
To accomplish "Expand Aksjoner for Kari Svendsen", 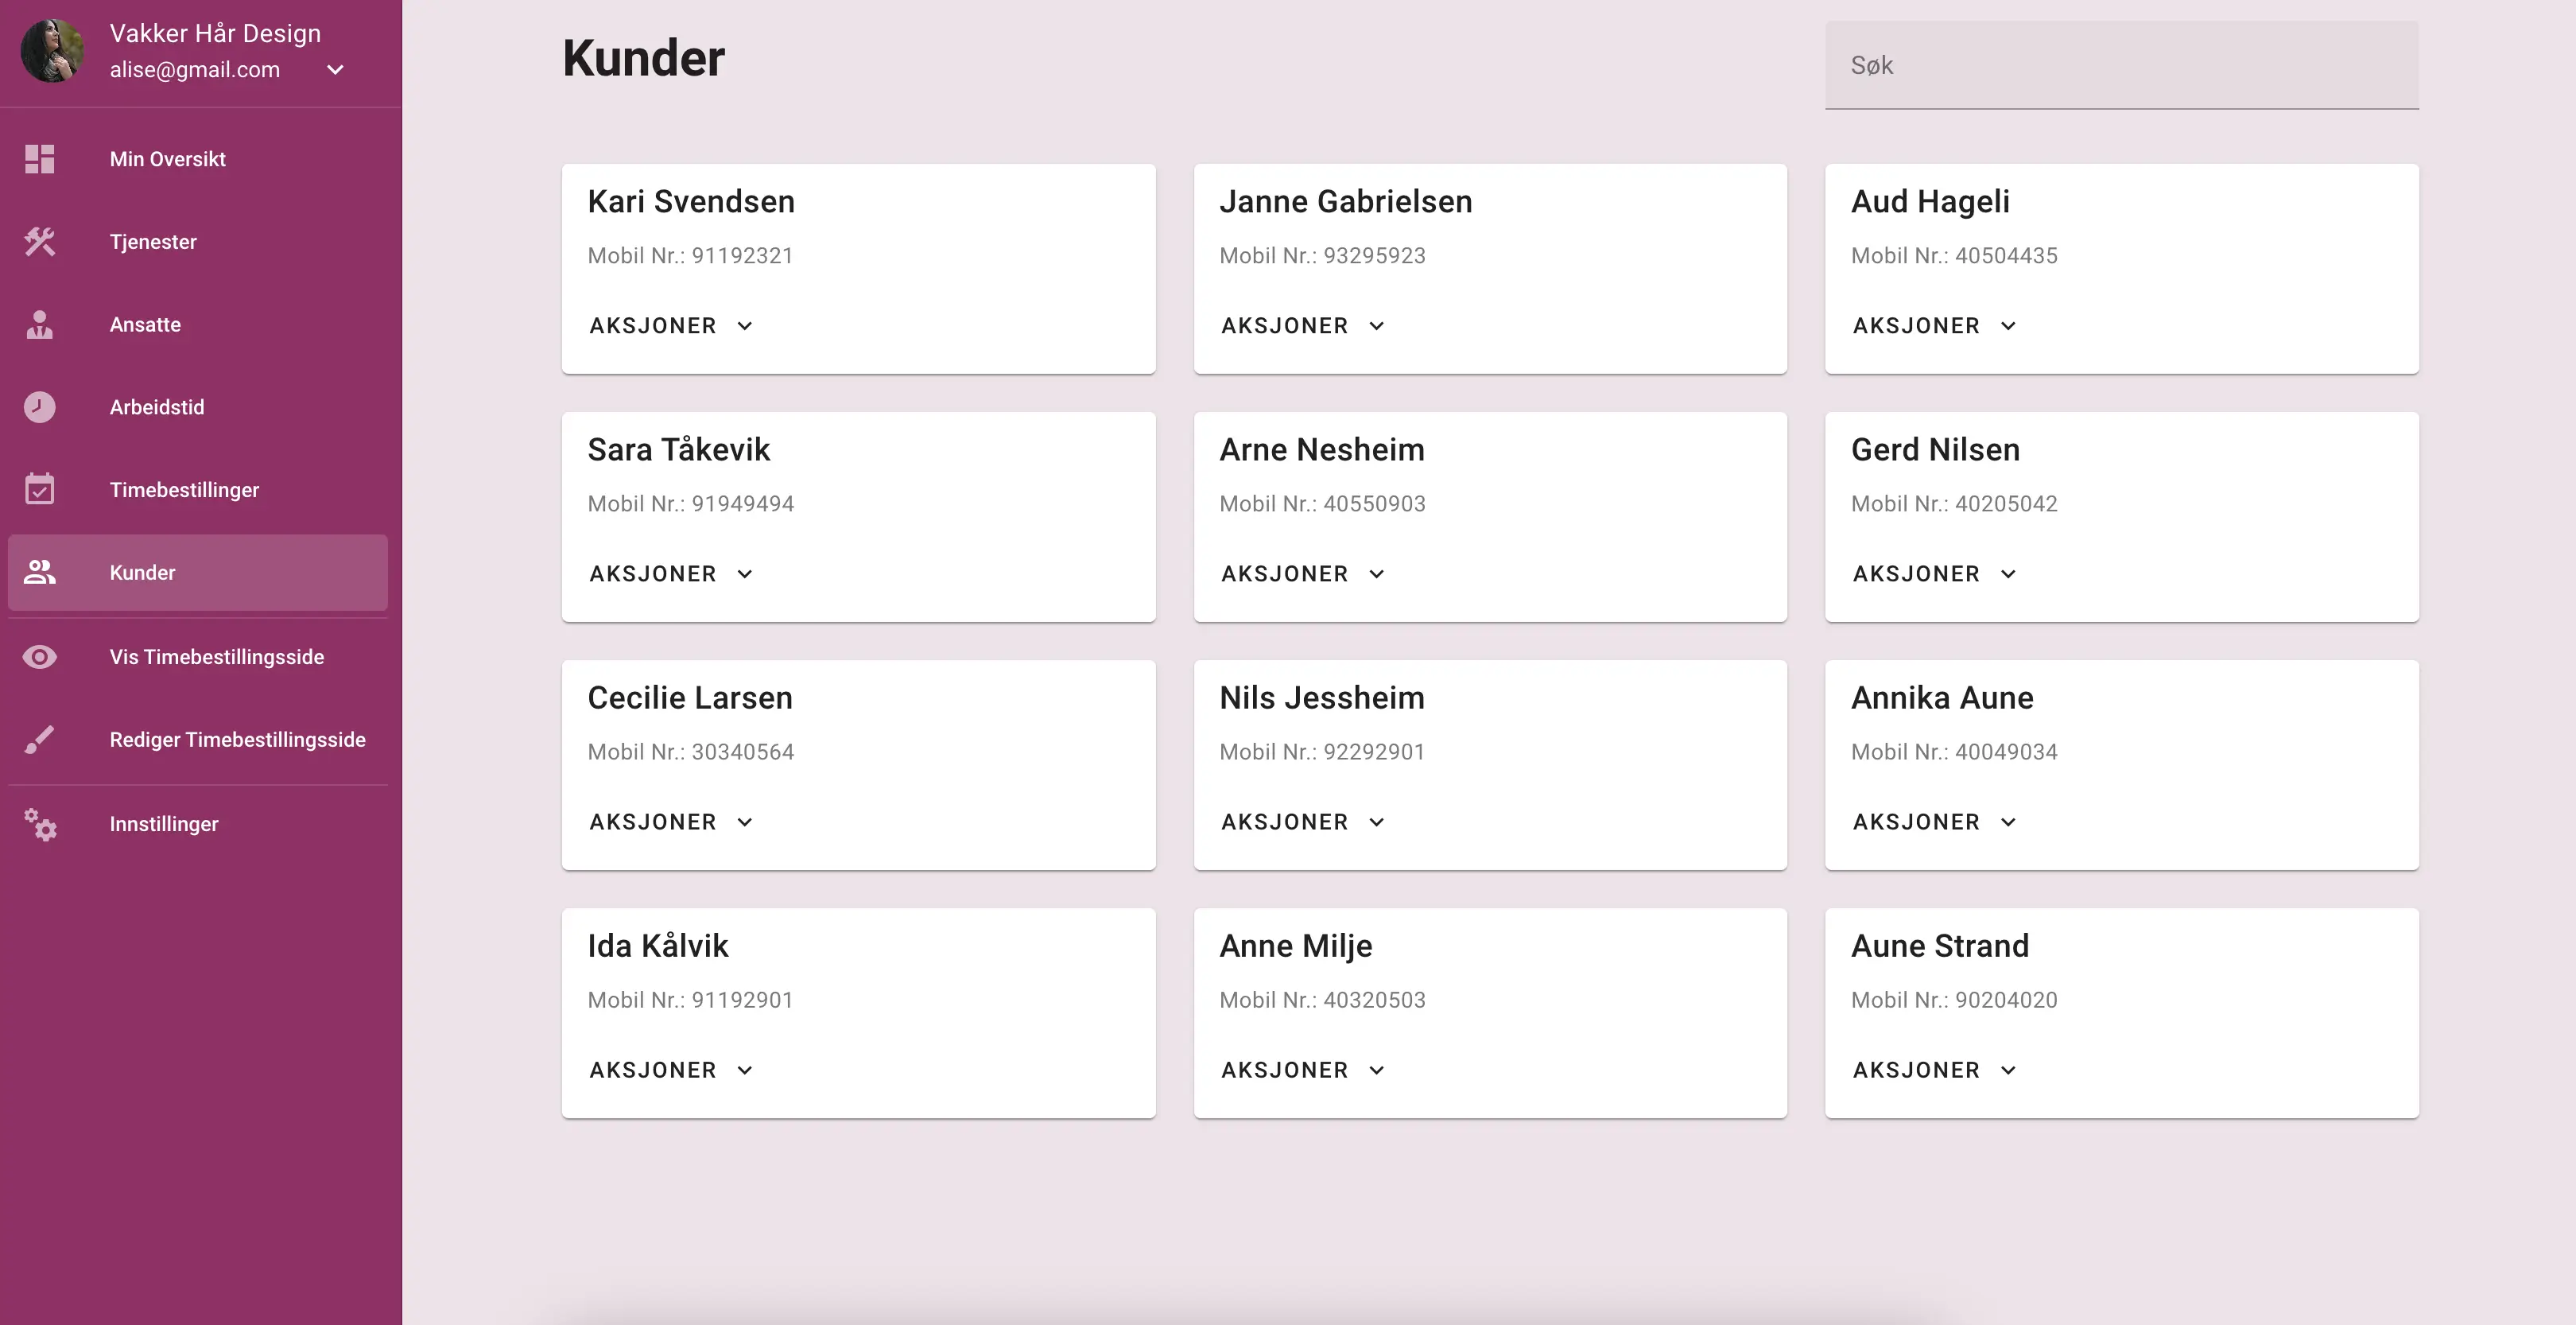I will [x=670, y=326].
